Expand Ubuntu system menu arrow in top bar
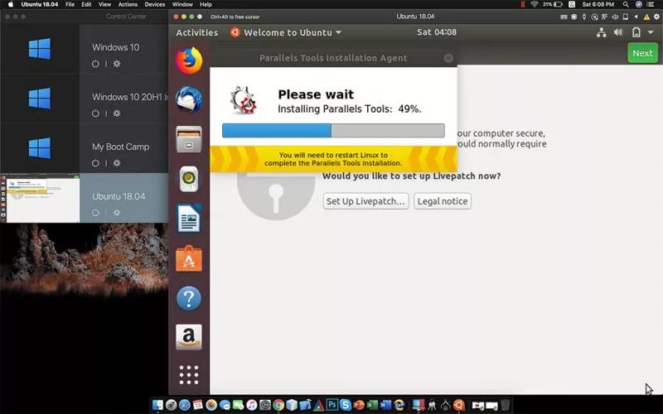This screenshot has height=414, width=663. click(x=651, y=32)
